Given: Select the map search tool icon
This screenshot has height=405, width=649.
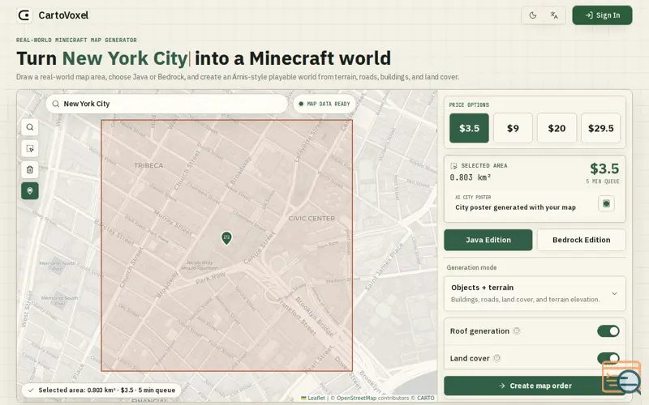Looking at the screenshot, I should 30,127.
